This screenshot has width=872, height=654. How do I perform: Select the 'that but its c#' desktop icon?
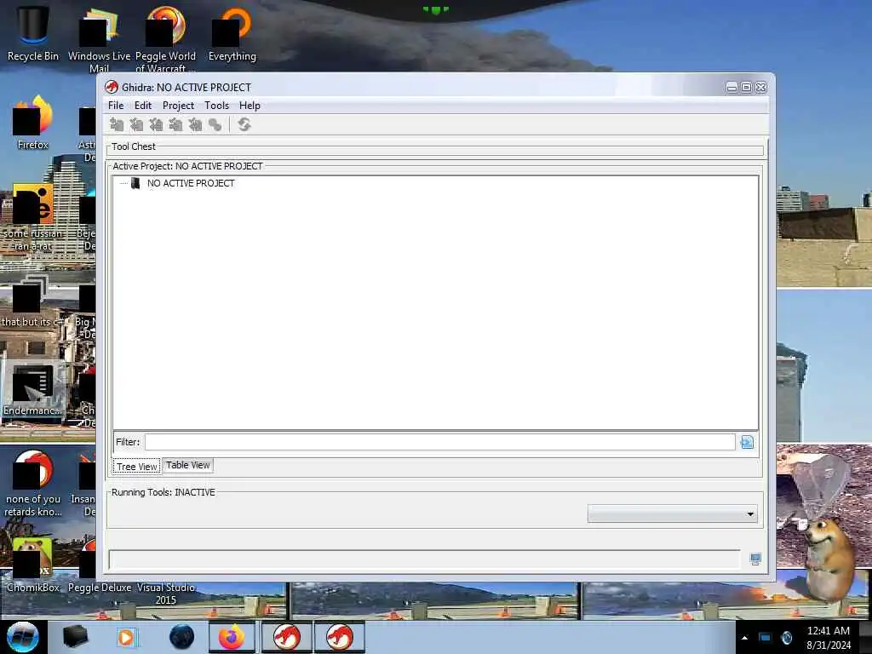(33, 301)
